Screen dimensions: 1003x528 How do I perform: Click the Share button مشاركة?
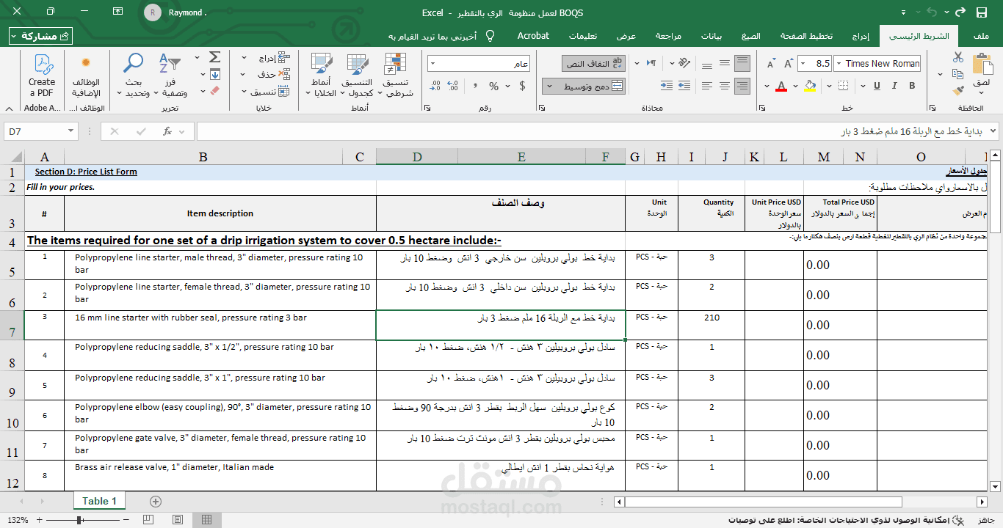point(41,36)
